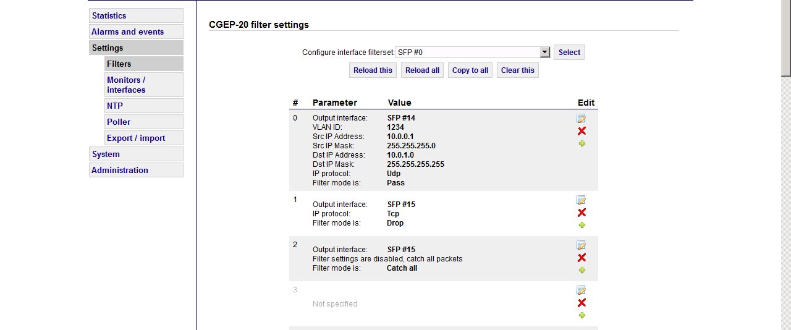Click Src IP Address value 10.0.0.1
The height and width of the screenshot is (330, 791).
pos(400,137)
